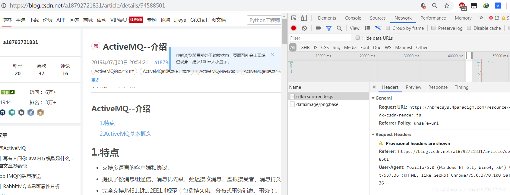510x195 pixels.
Task: Open the Memory tab
Action: pos(463,18)
